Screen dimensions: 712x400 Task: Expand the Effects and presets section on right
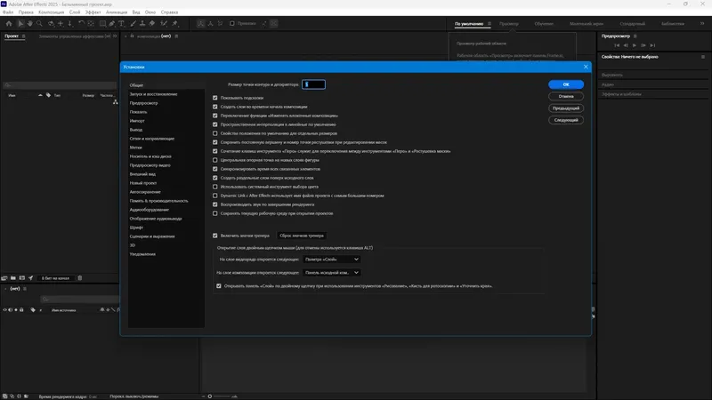pyautogui.click(x=621, y=94)
